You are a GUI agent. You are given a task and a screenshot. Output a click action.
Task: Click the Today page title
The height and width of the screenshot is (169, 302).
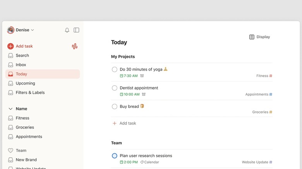click(119, 42)
